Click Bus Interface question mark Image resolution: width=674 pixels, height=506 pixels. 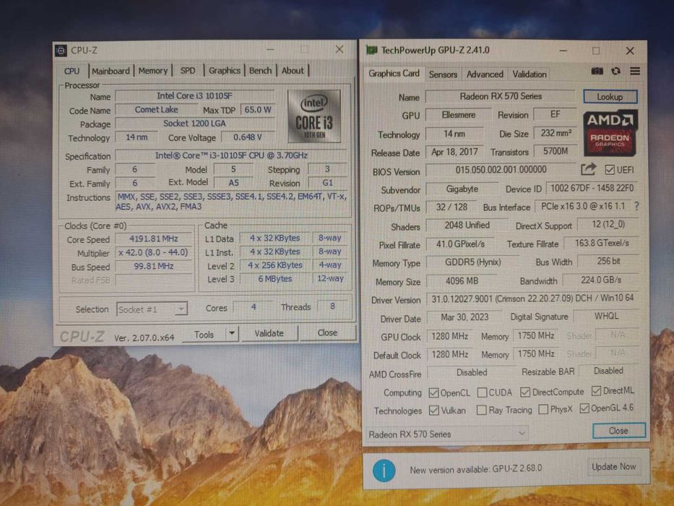(636, 206)
